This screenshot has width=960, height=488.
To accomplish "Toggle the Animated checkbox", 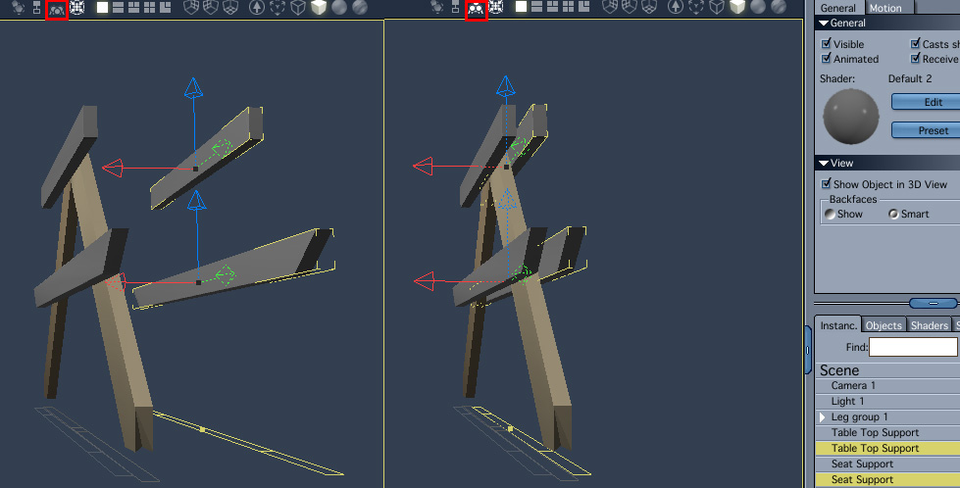I will tap(826, 58).
